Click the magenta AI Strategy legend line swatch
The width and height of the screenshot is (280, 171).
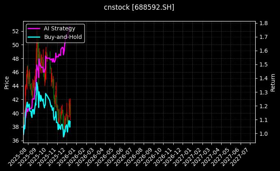coord(34,29)
